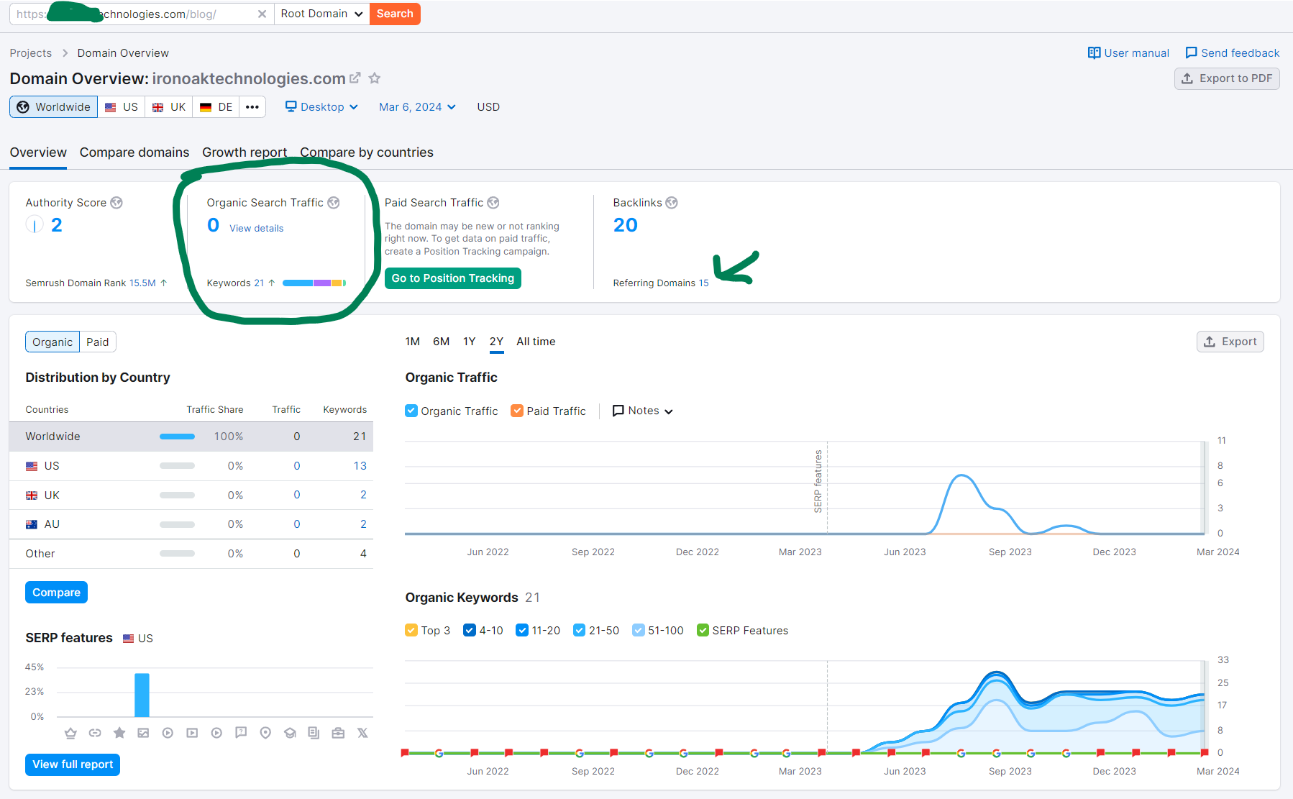
Task: Open the external link icon next to domain
Action: (355, 78)
